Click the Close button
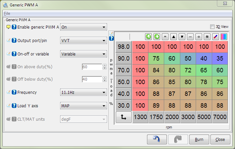The width and height of the screenshot is (235, 149). pos(220,139)
